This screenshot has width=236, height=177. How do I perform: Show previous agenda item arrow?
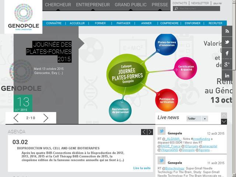click(x=144, y=132)
